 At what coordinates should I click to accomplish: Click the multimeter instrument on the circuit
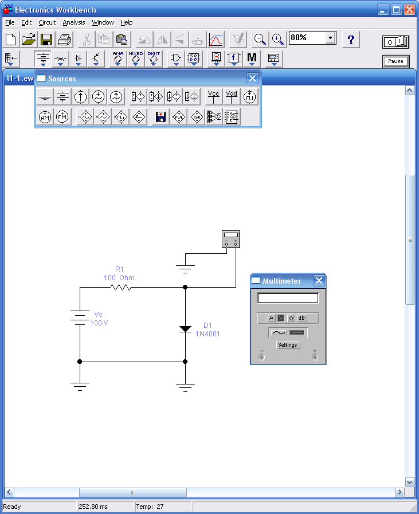(x=231, y=239)
